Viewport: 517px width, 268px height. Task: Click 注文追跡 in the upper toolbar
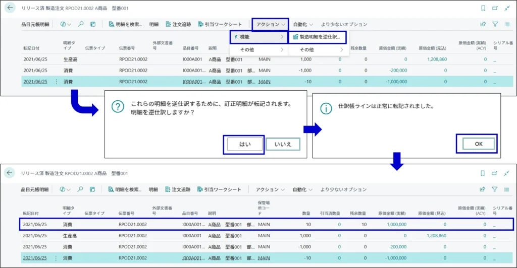[178, 24]
